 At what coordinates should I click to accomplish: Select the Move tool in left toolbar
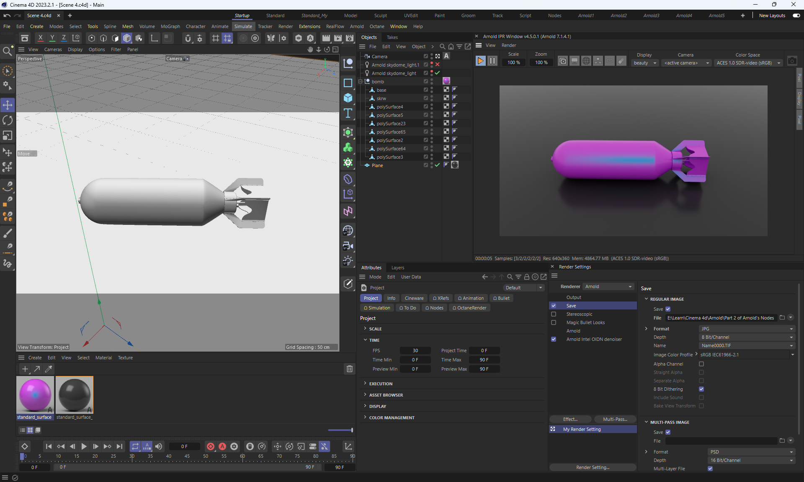pyautogui.click(x=8, y=105)
